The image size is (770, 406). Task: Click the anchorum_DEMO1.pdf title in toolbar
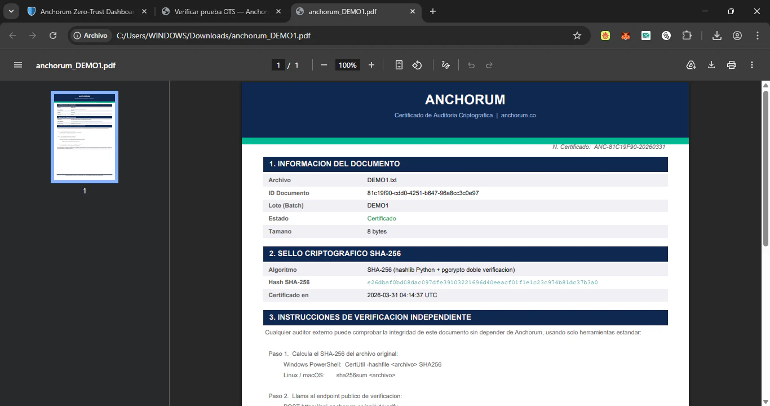coord(76,65)
